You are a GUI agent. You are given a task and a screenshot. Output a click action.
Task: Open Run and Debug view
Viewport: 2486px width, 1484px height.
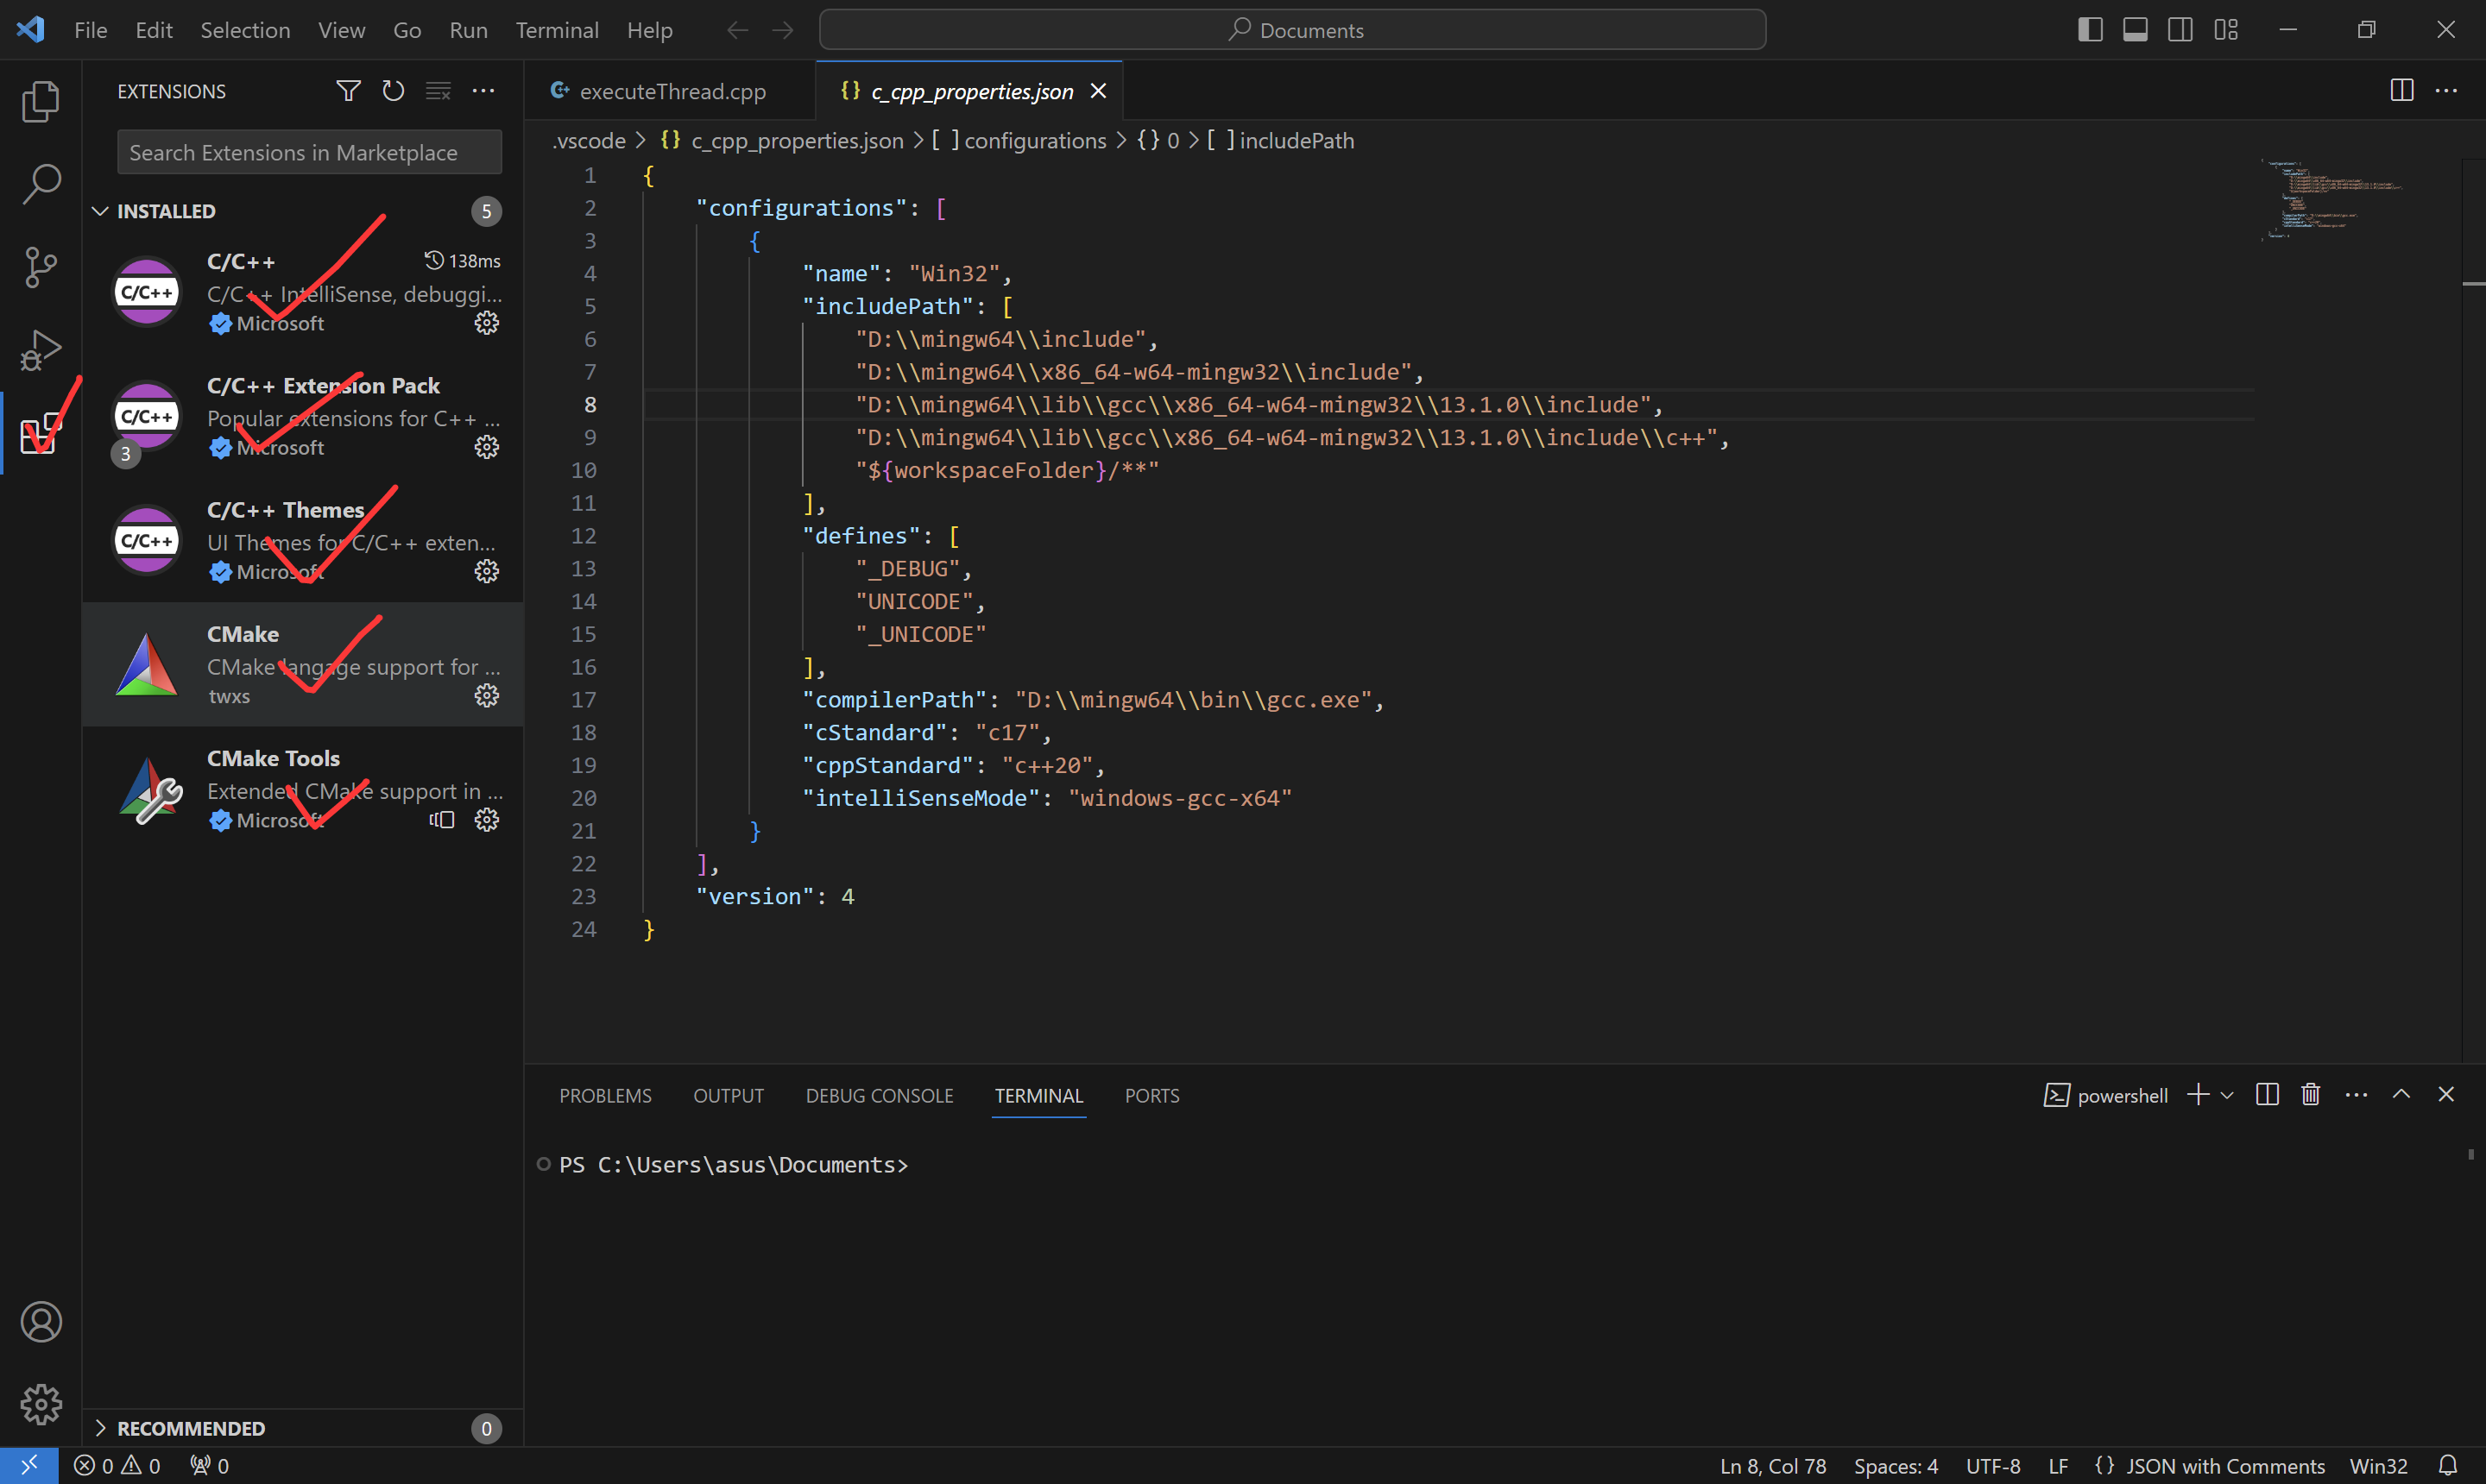pos(40,350)
